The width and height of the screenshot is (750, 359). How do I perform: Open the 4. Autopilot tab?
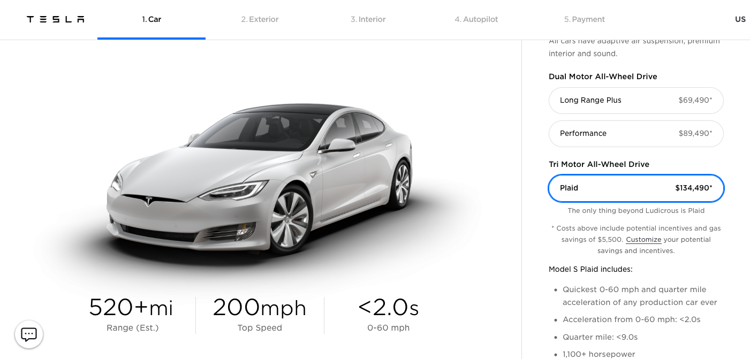click(476, 19)
